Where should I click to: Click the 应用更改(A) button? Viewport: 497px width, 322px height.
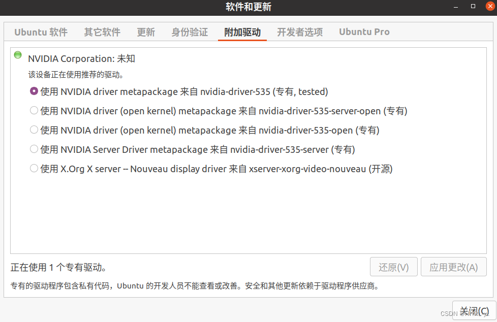[454, 267]
